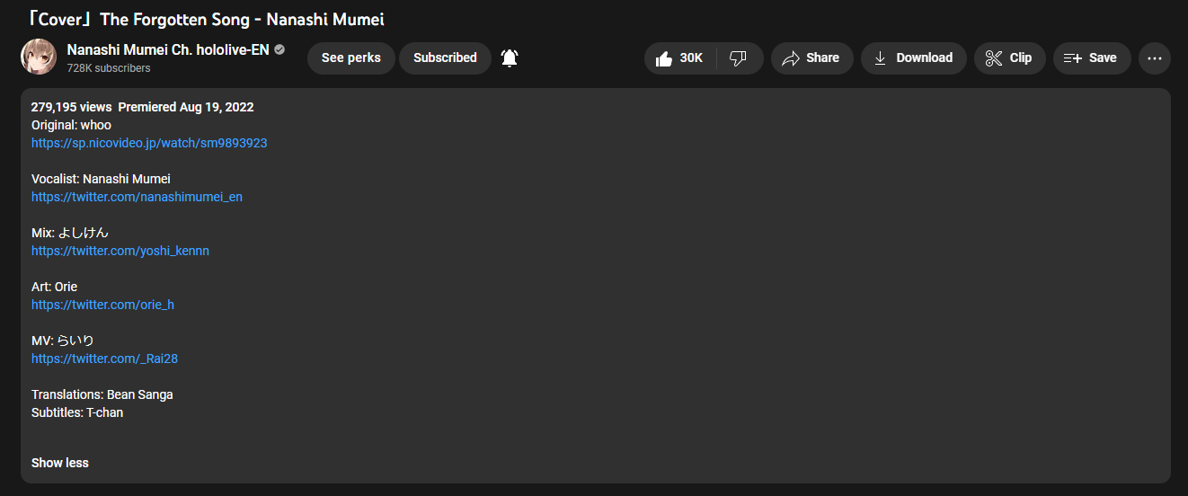Open the nanashimumei_en Twitter link
The width and height of the screenshot is (1188, 496).
[x=137, y=197]
